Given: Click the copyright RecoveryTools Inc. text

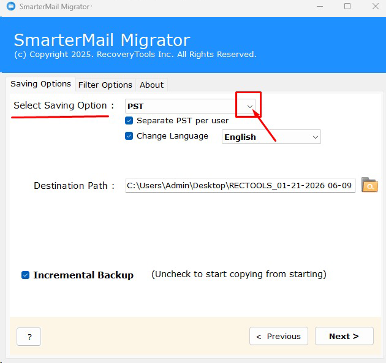Looking at the screenshot, I should coord(135,55).
